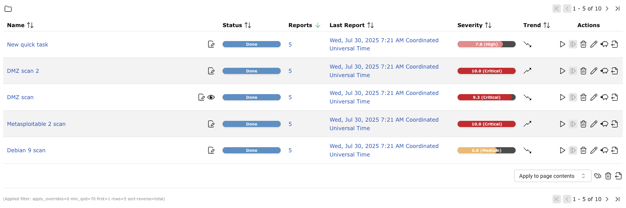Image resolution: width=626 pixels, height=208 pixels.
Task: Click the observer eye icon on DMZ scan
Action: 211,97
